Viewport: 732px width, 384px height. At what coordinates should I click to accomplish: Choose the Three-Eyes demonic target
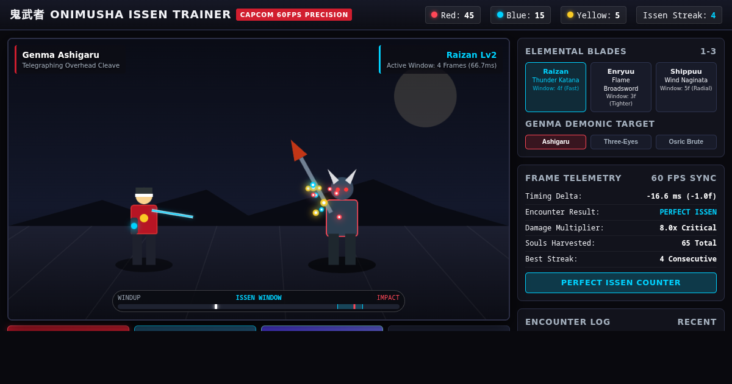(621, 142)
